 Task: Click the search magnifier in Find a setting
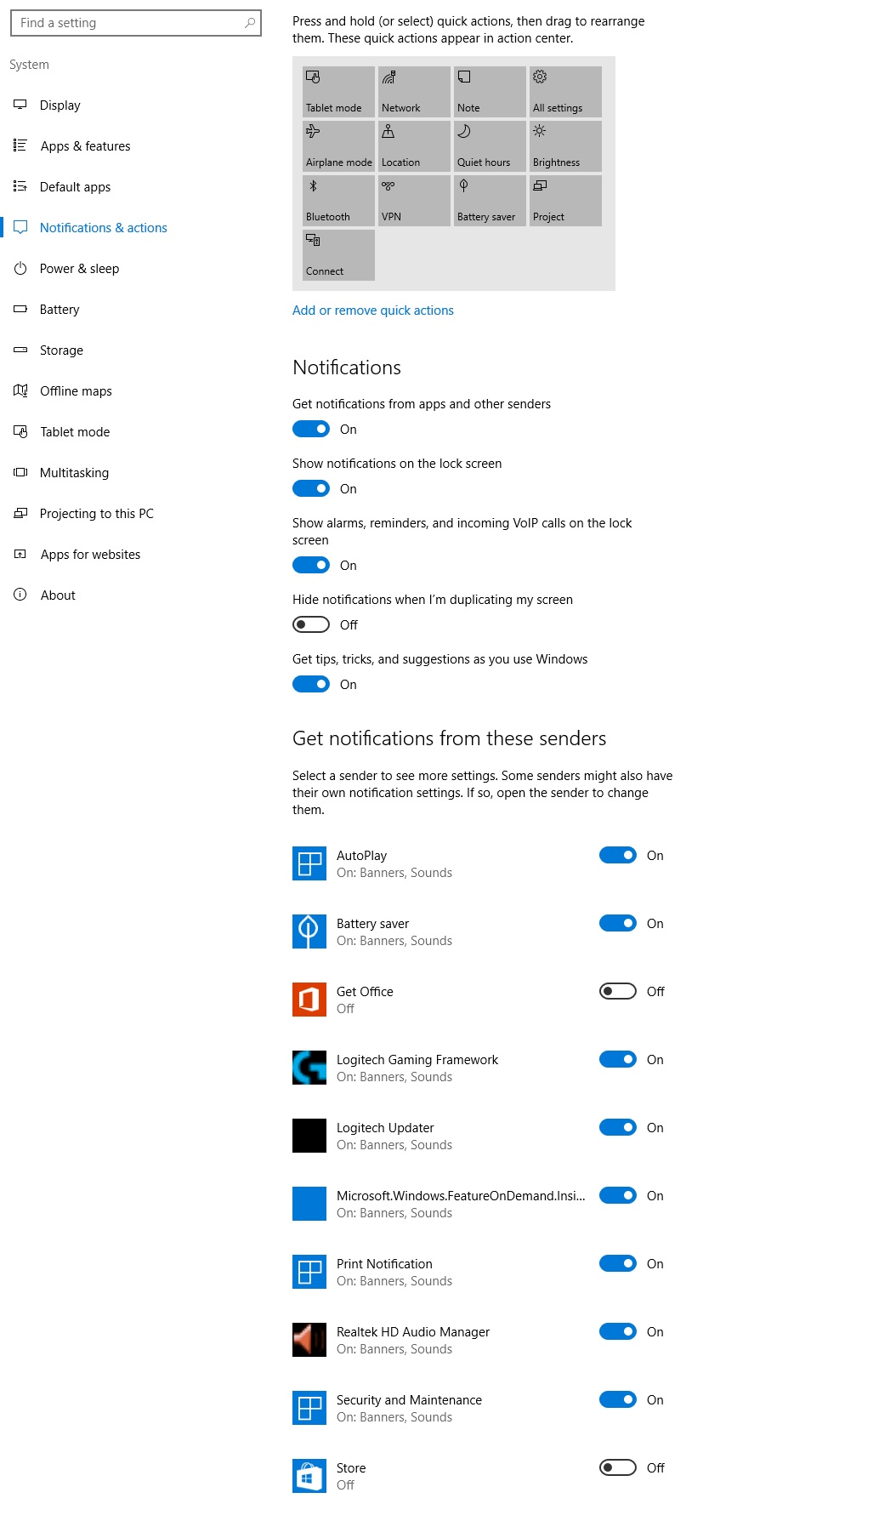click(250, 23)
